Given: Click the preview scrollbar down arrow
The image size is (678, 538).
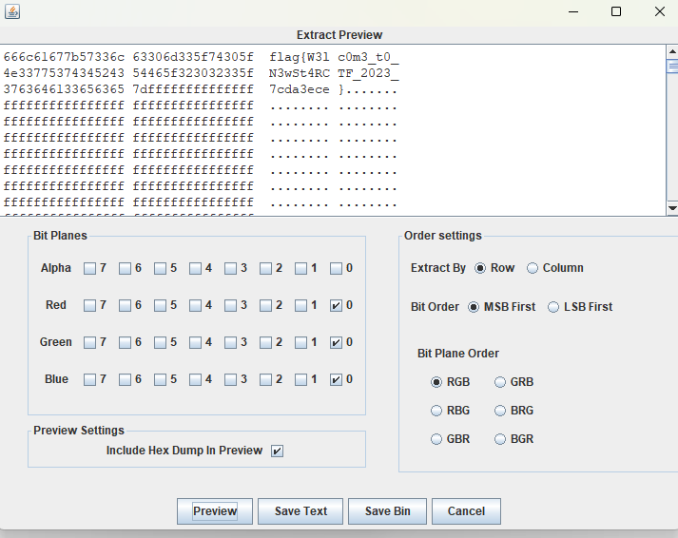Looking at the screenshot, I should click(672, 208).
